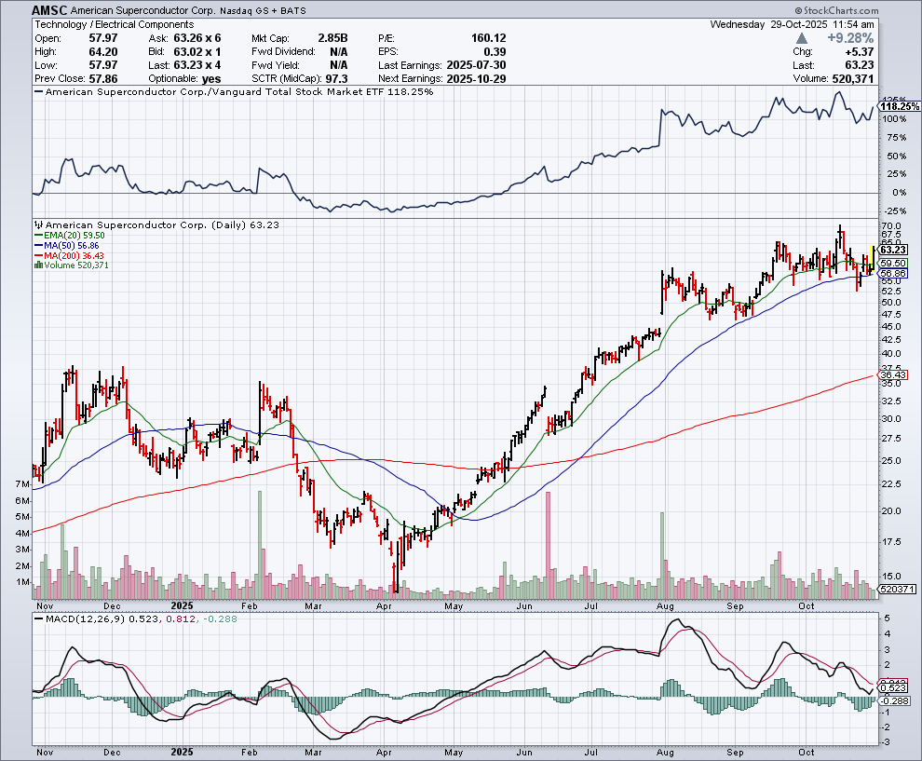
Task: Click the yellow-highlighted latest price bar
Action: [x=873, y=258]
